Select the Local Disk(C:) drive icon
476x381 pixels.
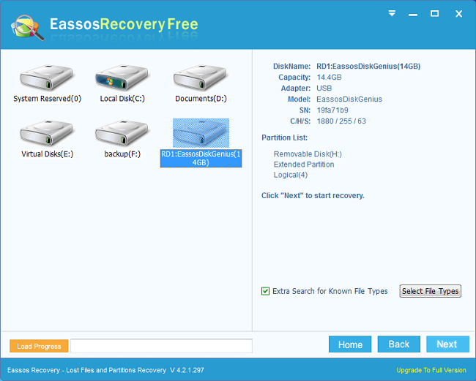122,78
